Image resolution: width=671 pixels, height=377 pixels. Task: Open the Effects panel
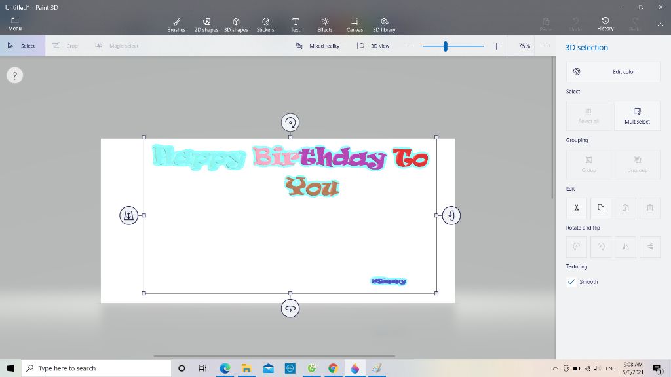pyautogui.click(x=324, y=24)
